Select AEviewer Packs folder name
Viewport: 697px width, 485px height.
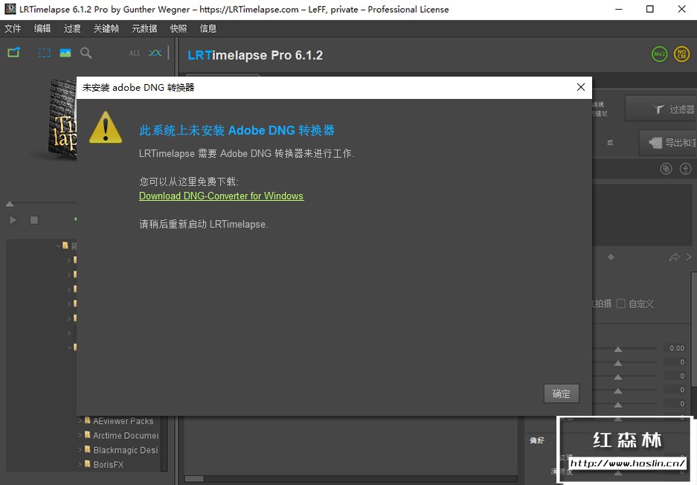point(123,421)
